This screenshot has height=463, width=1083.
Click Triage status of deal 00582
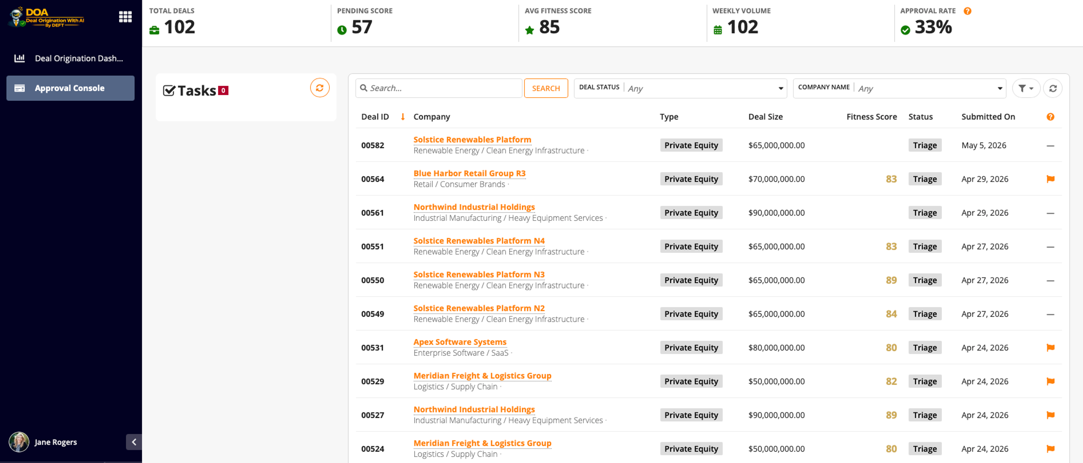[x=924, y=145]
